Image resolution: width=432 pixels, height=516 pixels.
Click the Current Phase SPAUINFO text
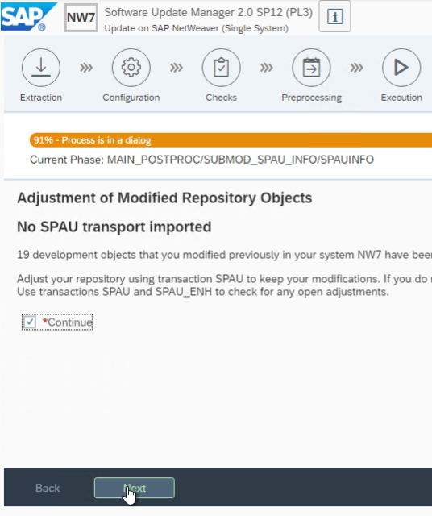[x=201, y=160]
